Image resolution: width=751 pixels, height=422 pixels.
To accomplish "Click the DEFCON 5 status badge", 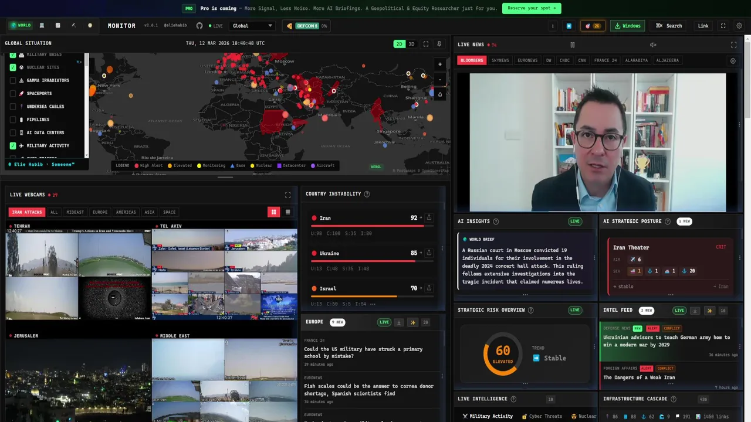I will [306, 26].
